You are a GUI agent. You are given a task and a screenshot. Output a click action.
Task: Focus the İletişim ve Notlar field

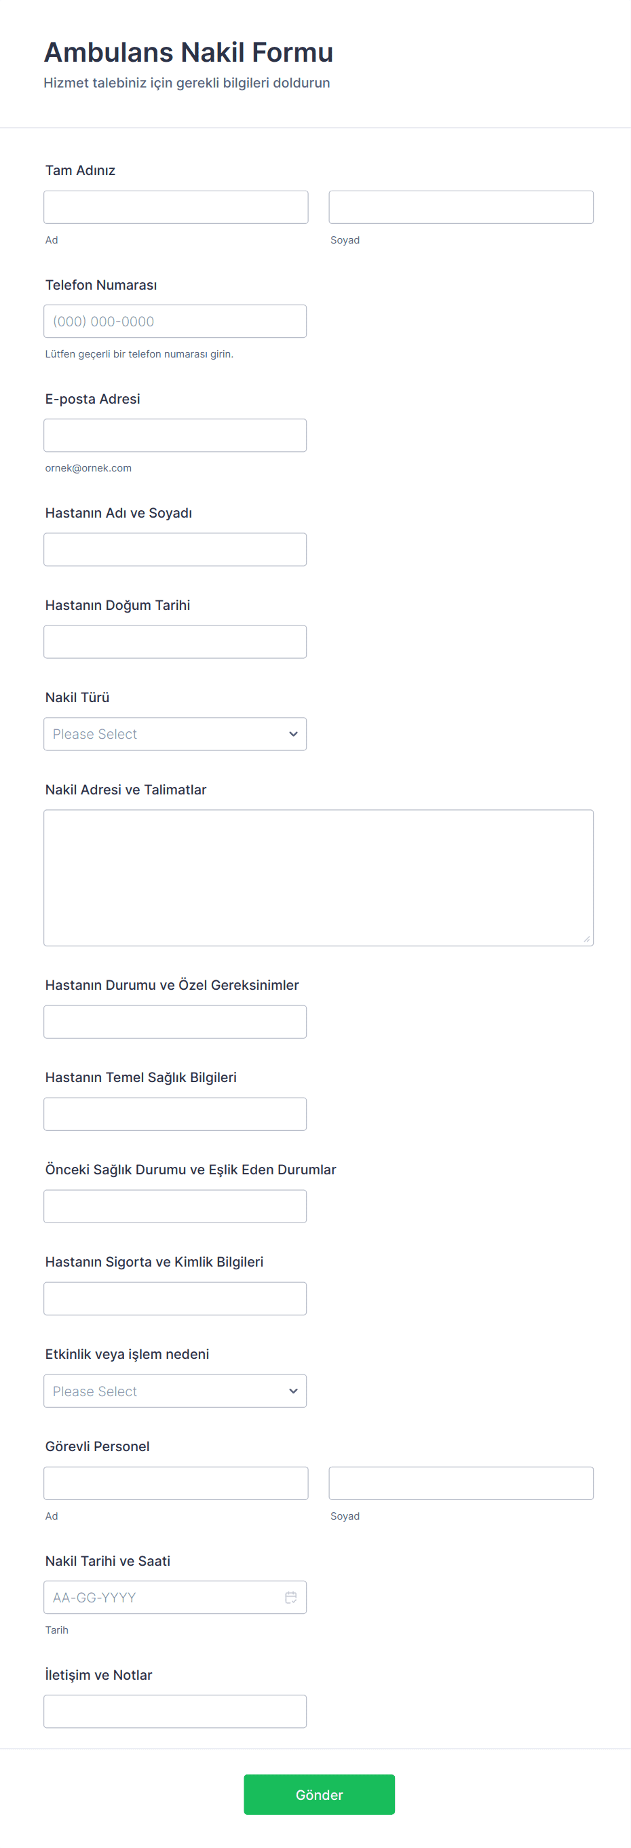click(174, 1711)
